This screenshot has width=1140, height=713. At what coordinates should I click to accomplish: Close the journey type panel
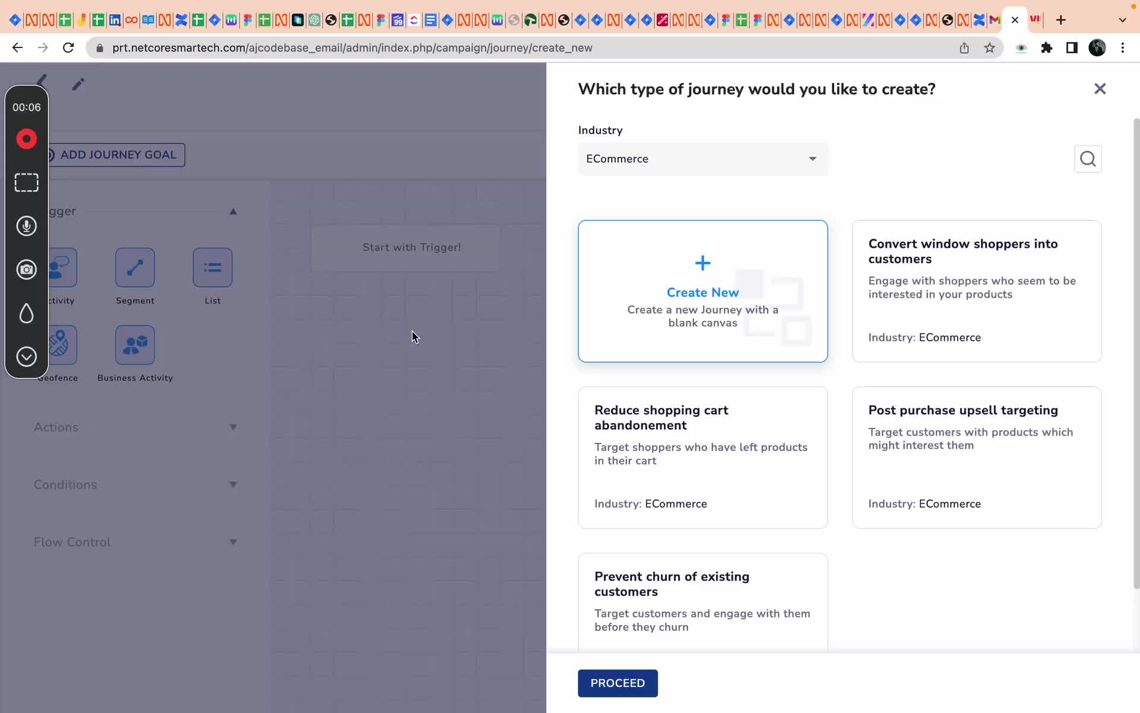[1100, 89]
